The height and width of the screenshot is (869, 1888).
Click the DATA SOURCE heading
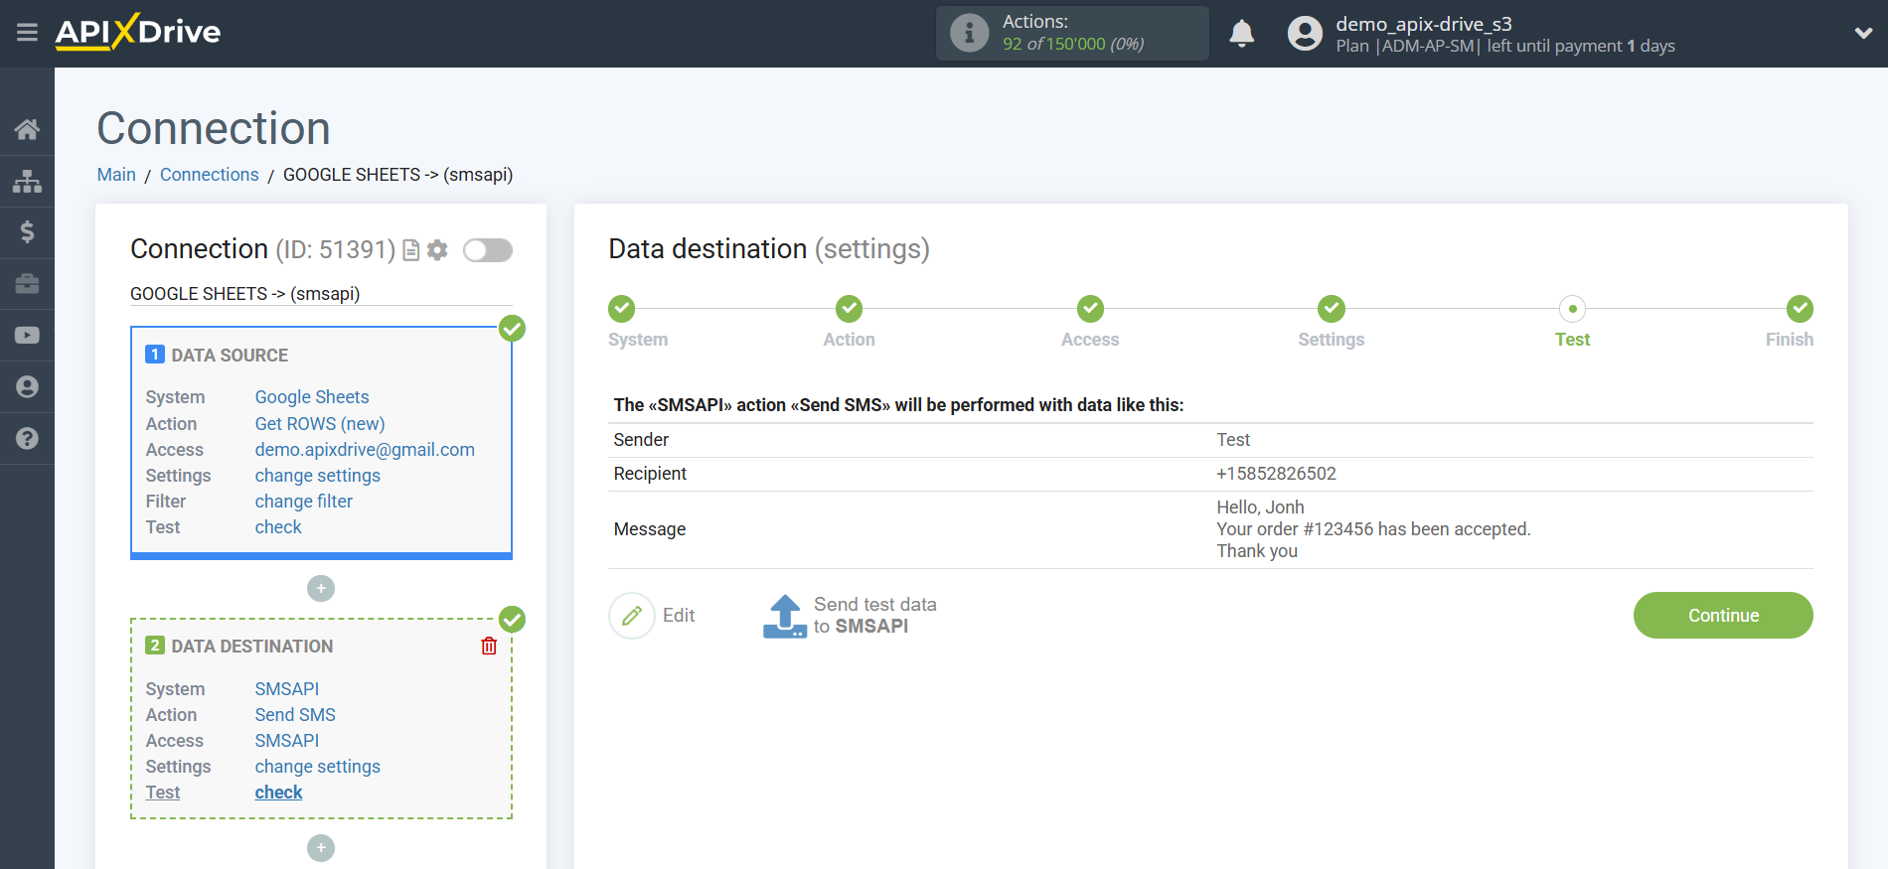pos(230,356)
